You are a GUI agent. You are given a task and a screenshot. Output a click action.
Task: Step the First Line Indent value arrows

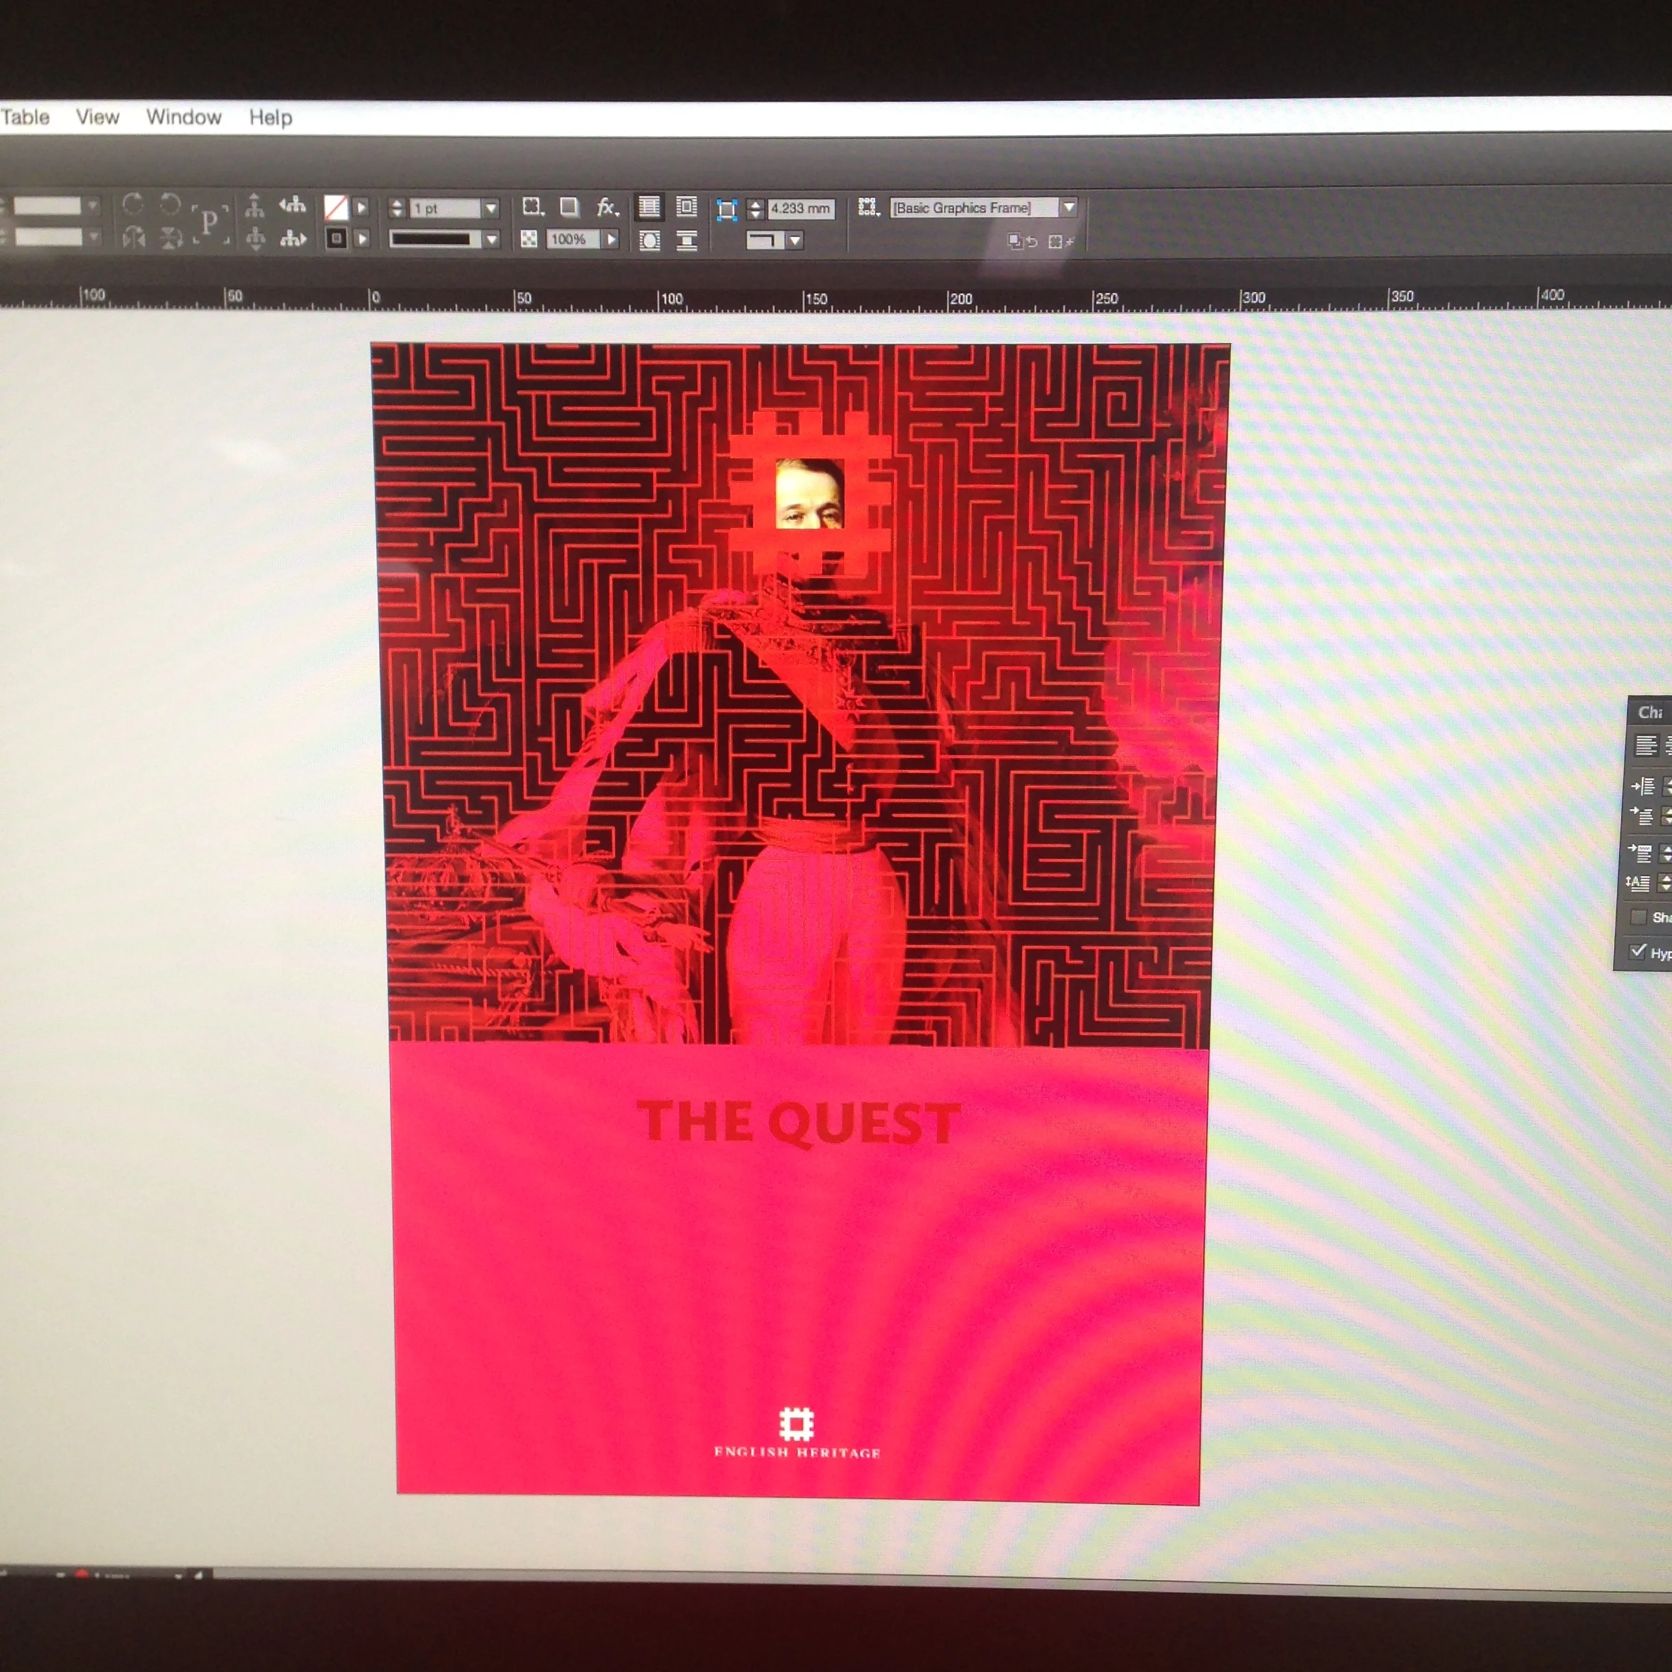click(1666, 816)
